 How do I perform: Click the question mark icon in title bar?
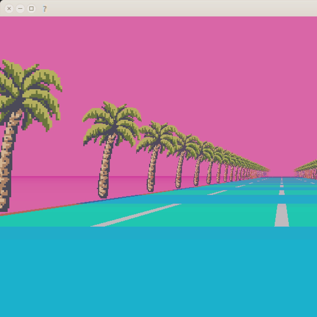pyautogui.click(x=45, y=9)
